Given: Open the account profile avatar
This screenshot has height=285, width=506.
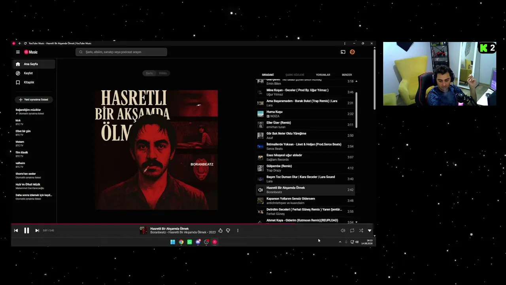Looking at the screenshot, I should (x=352, y=52).
